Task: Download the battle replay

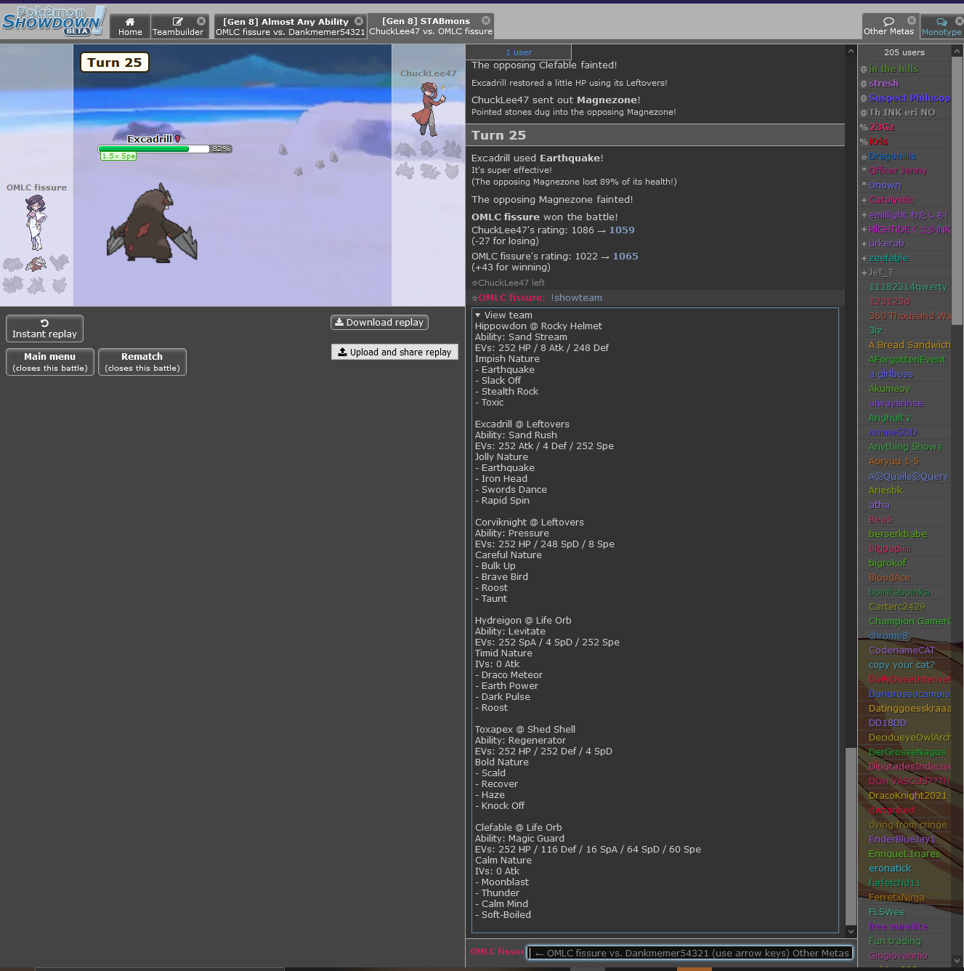Action: (379, 322)
